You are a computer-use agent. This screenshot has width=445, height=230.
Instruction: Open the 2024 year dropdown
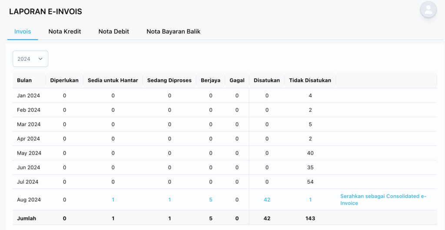pos(30,59)
